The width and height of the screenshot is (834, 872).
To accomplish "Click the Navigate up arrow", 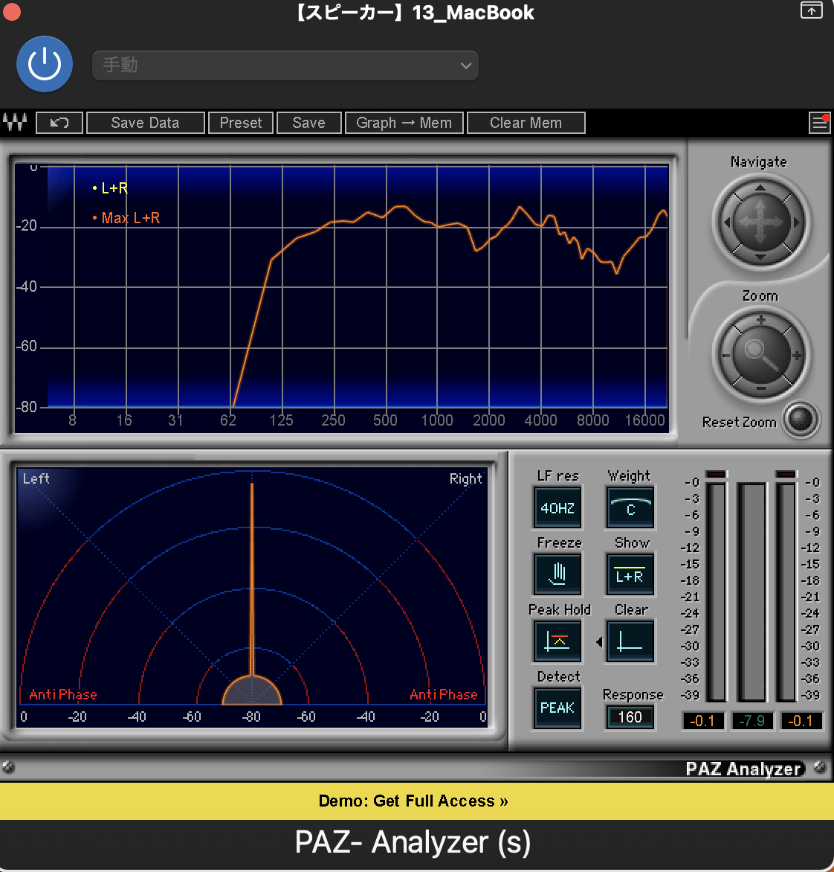I will click(760, 188).
